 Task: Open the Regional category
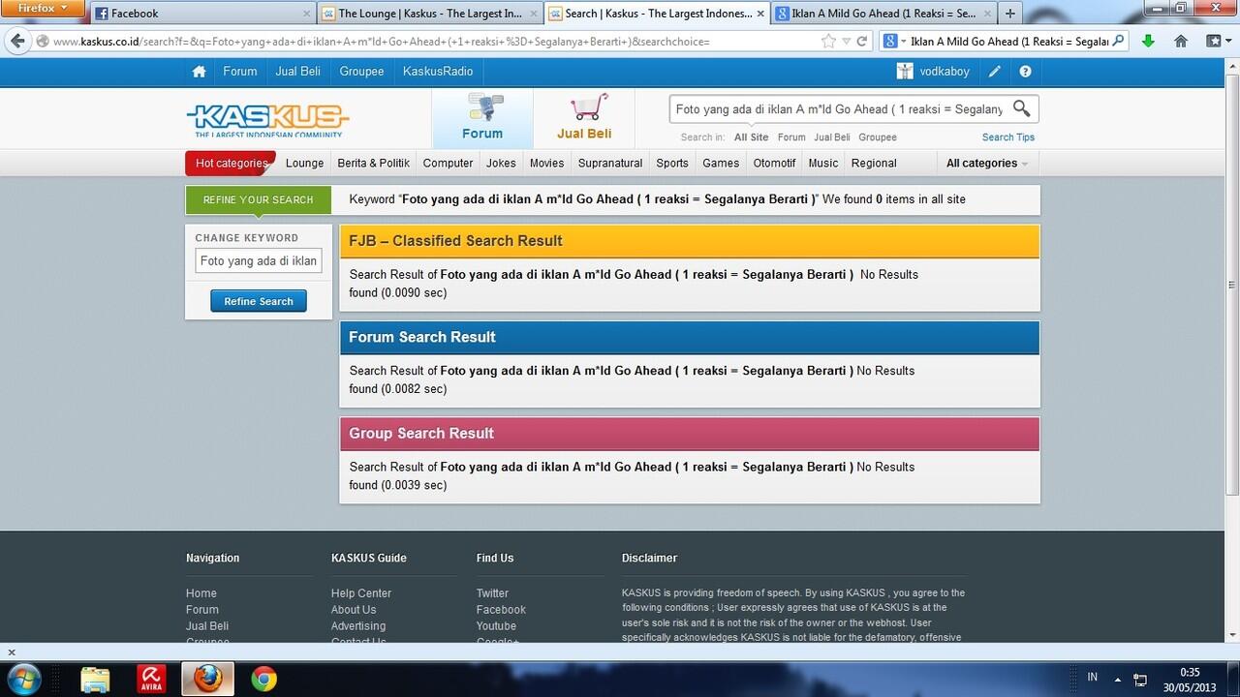coord(874,164)
